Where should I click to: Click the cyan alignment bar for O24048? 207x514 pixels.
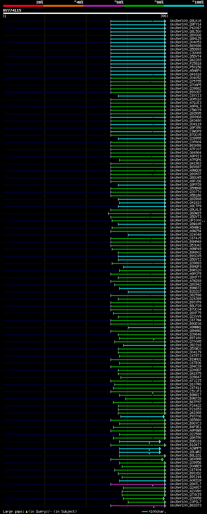click(147, 235)
